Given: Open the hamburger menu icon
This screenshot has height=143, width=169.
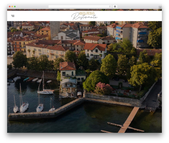Looking at the screenshot, I should [13, 16].
